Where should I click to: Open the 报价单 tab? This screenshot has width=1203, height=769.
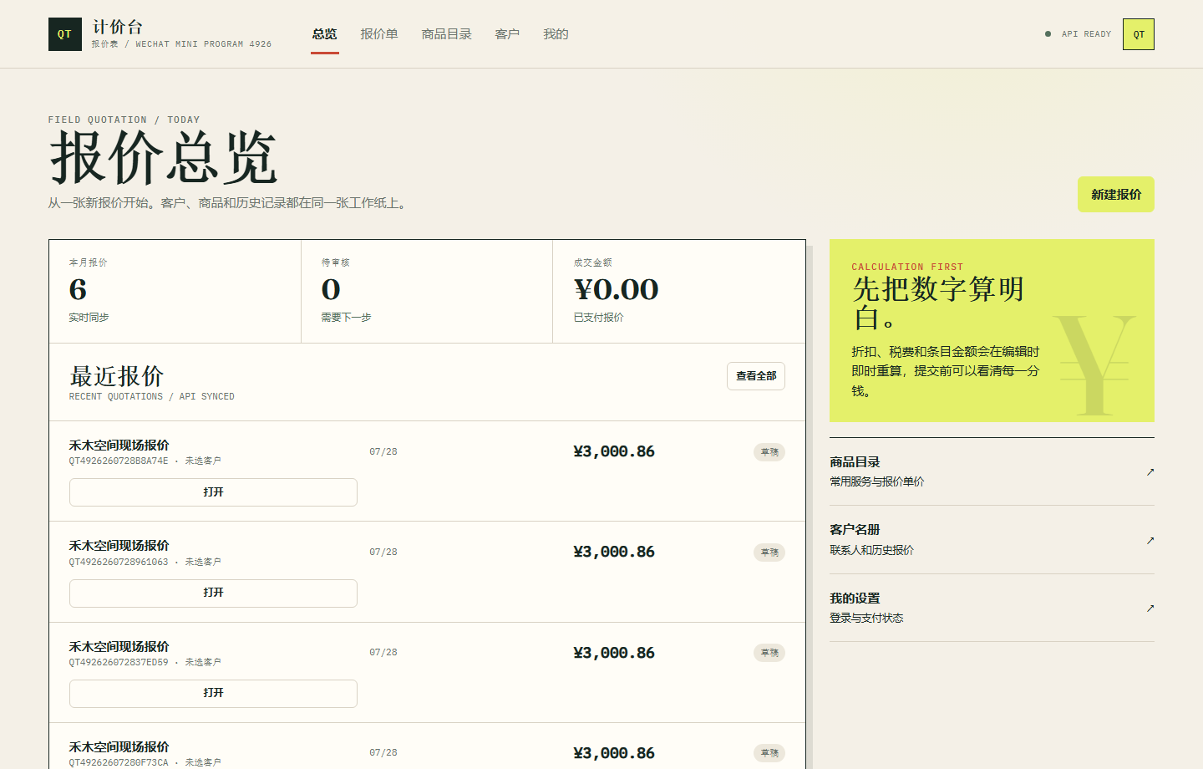click(x=379, y=34)
